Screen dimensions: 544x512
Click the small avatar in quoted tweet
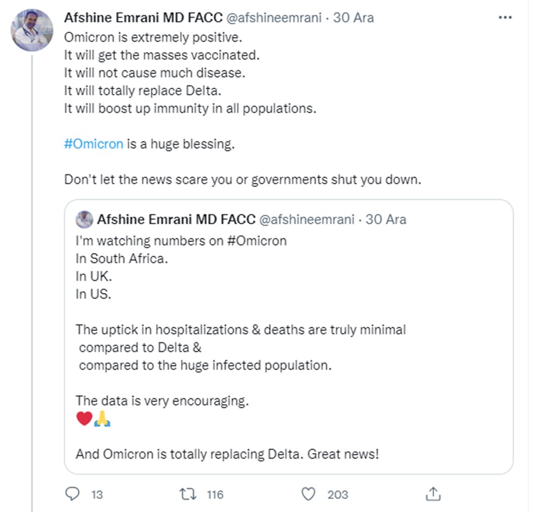84,220
